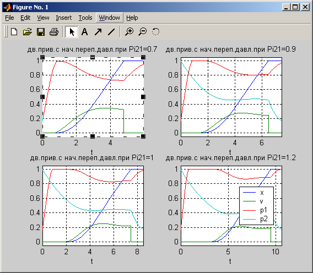The width and height of the screenshot is (313, 273).
Task: Select the plot title ending in Pi21=0.9
Action: click(x=230, y=49)
